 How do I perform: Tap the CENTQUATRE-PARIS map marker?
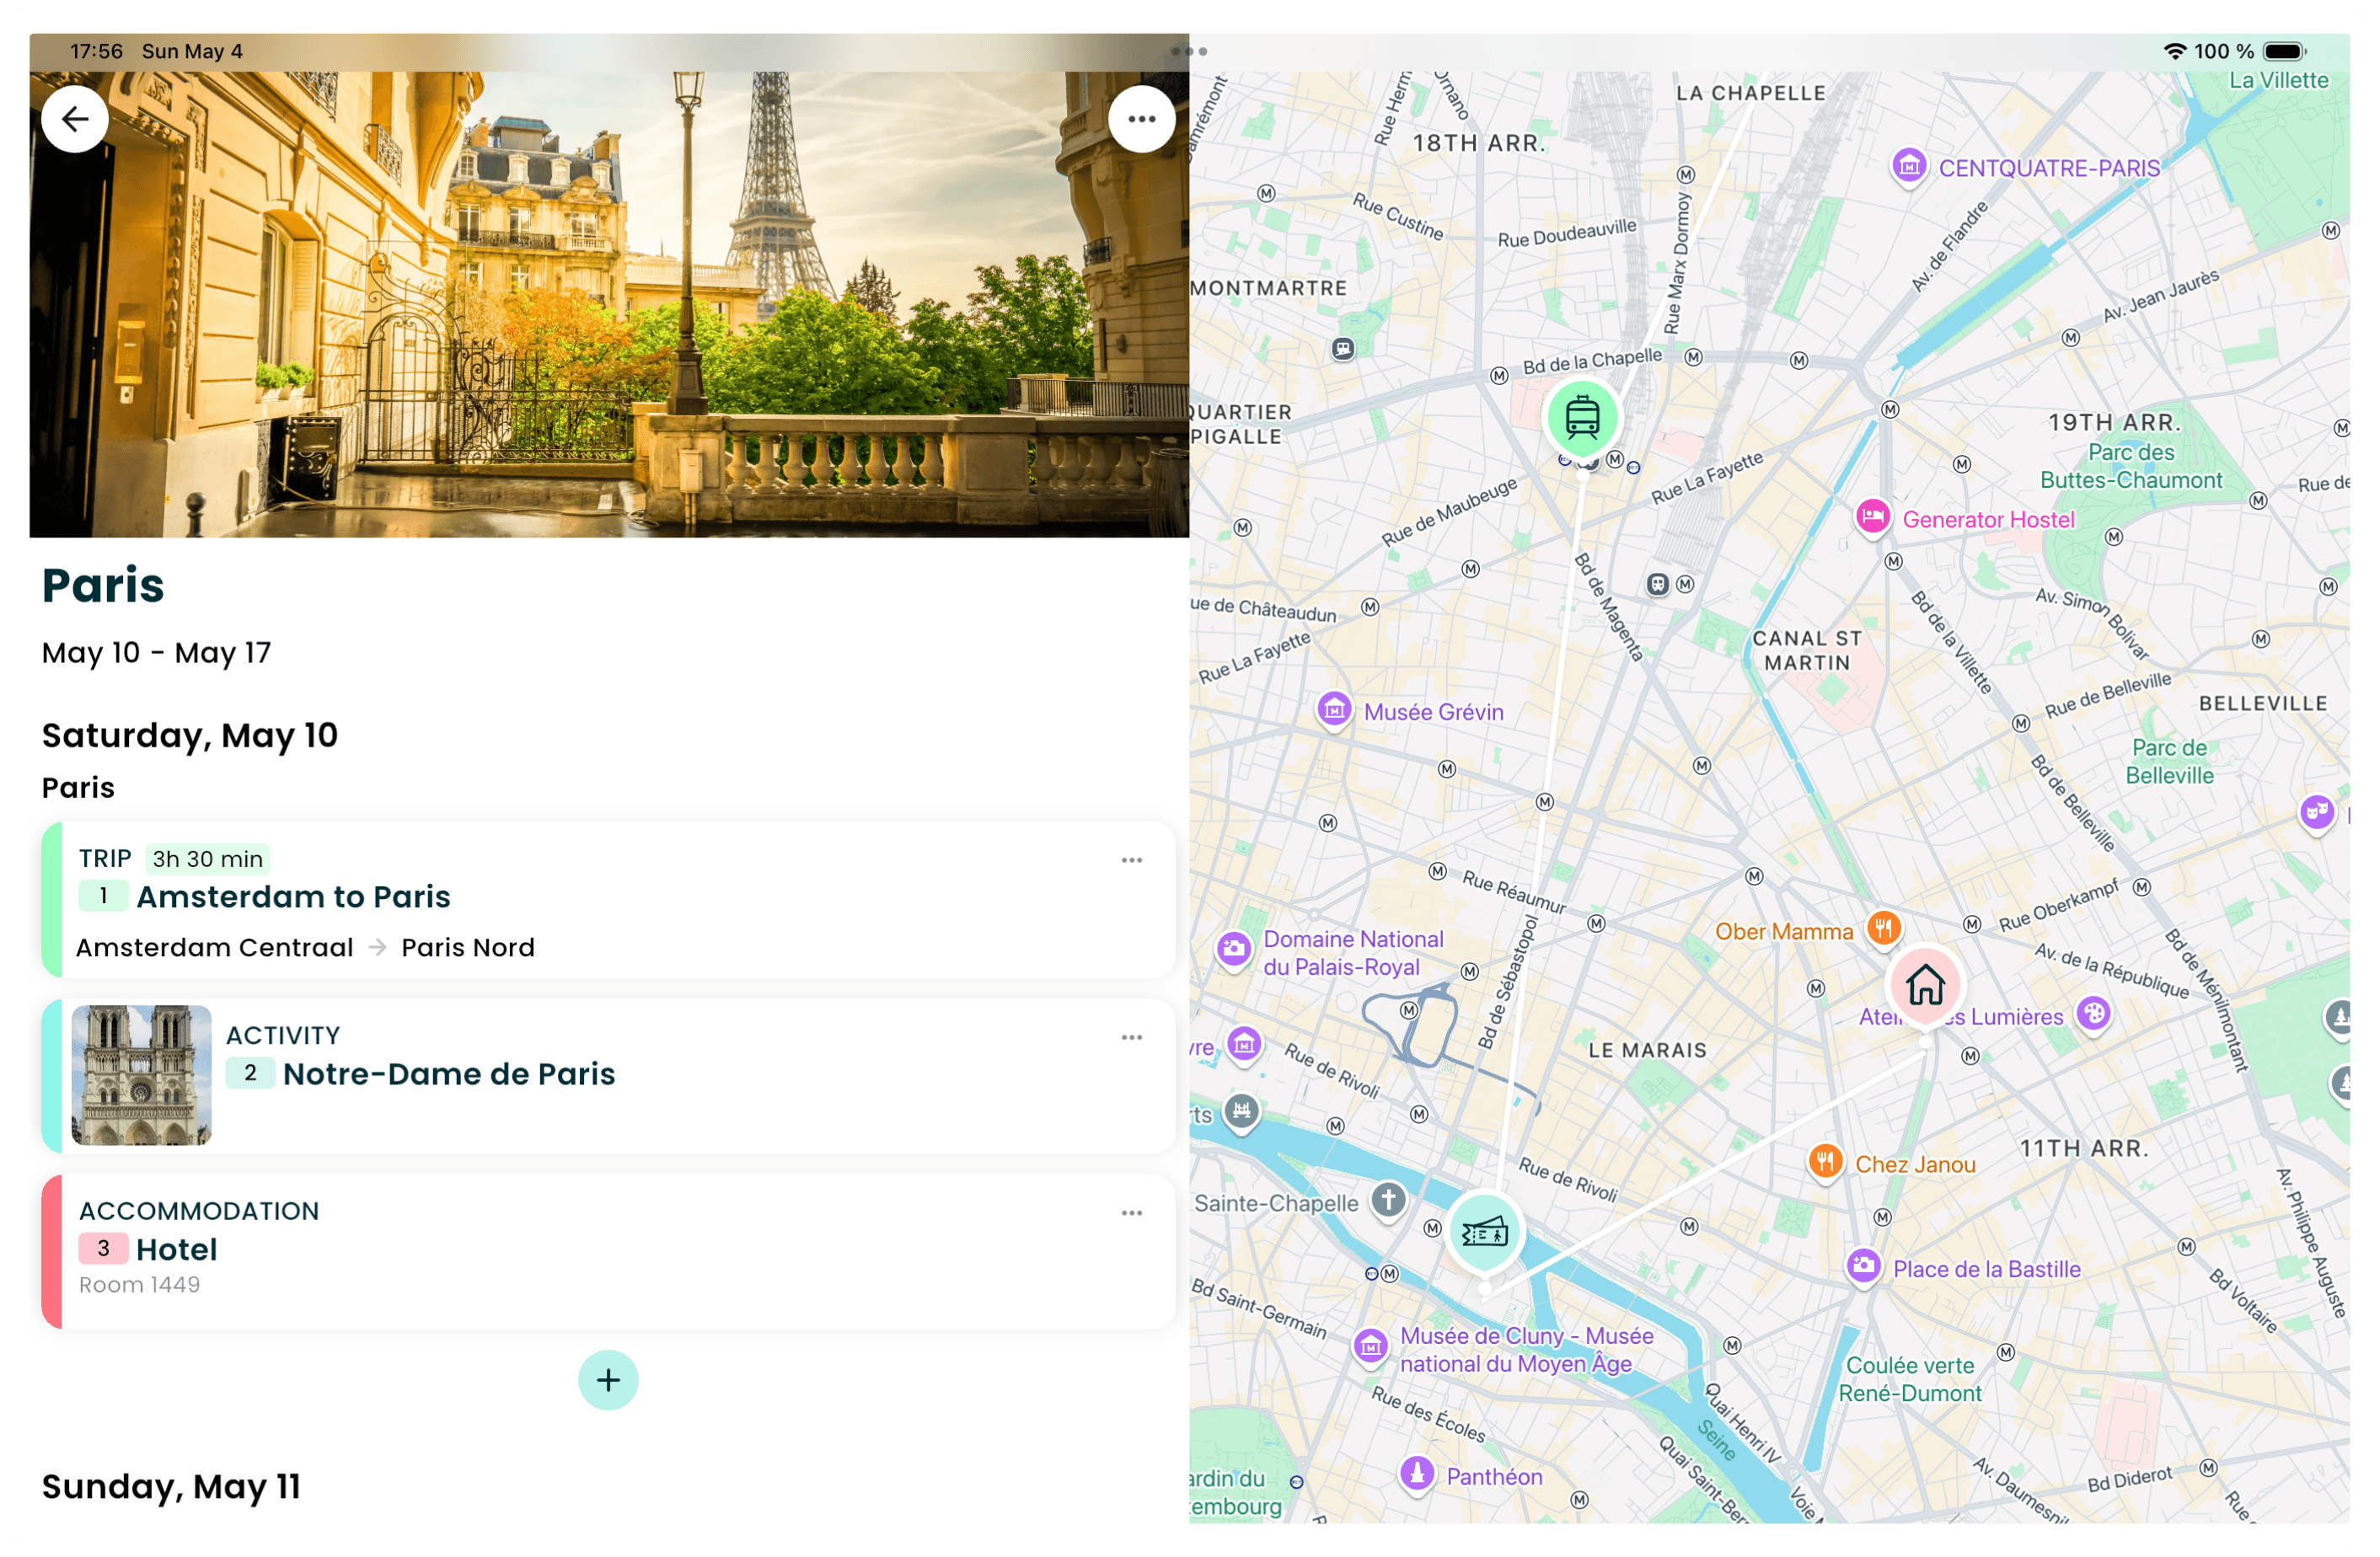point(1908,165)
